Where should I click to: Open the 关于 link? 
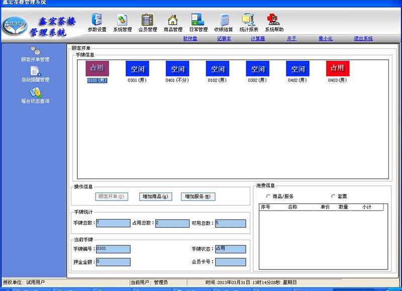[x=291, y=39]
